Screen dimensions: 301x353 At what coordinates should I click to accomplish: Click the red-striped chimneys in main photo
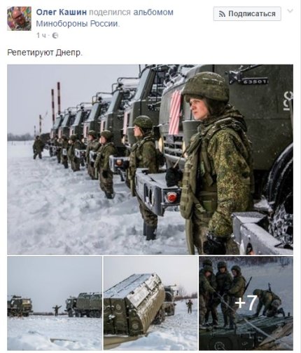point(56,98)
